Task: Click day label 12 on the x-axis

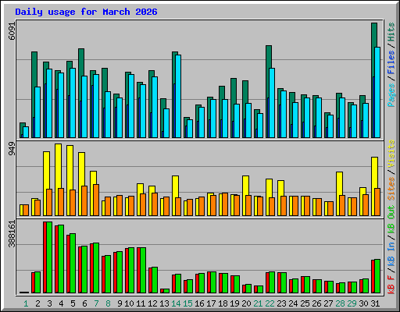Action: click(152, 303)
